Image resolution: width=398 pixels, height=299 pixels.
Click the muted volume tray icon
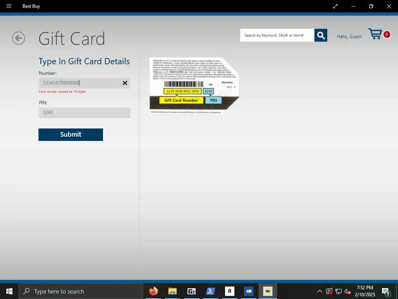click(x=347, y=291)
